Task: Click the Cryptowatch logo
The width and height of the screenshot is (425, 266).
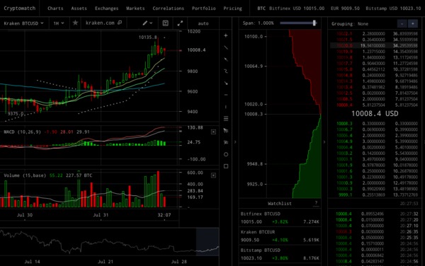Action: click(x=20, y=8)
